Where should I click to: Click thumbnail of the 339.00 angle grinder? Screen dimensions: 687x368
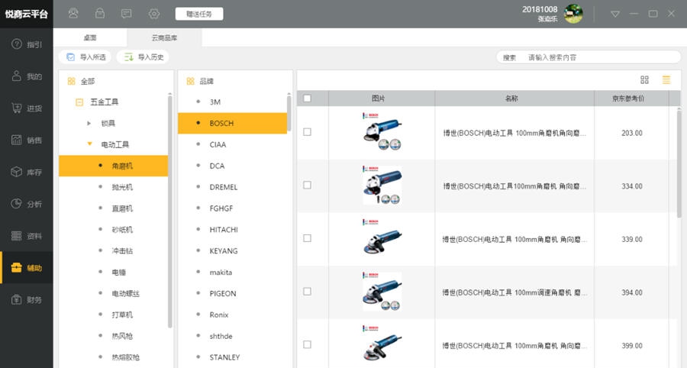pos(382,238)
